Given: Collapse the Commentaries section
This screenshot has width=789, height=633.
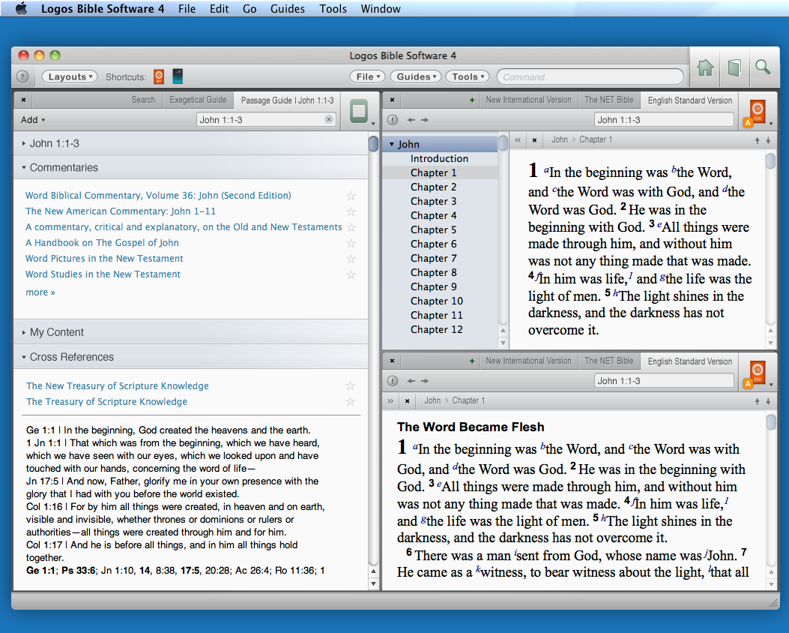Looking at the screenshot, I should (24, 168).
